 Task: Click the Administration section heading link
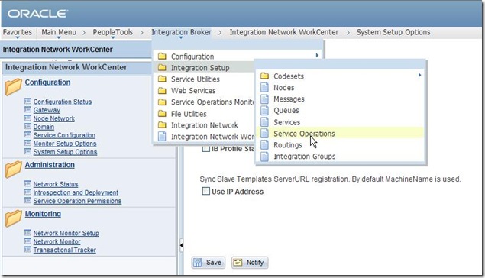point(50,165)
